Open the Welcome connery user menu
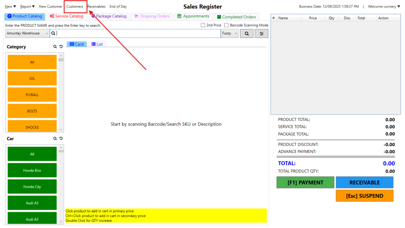The image size is (405, 228). click(384, 6)
